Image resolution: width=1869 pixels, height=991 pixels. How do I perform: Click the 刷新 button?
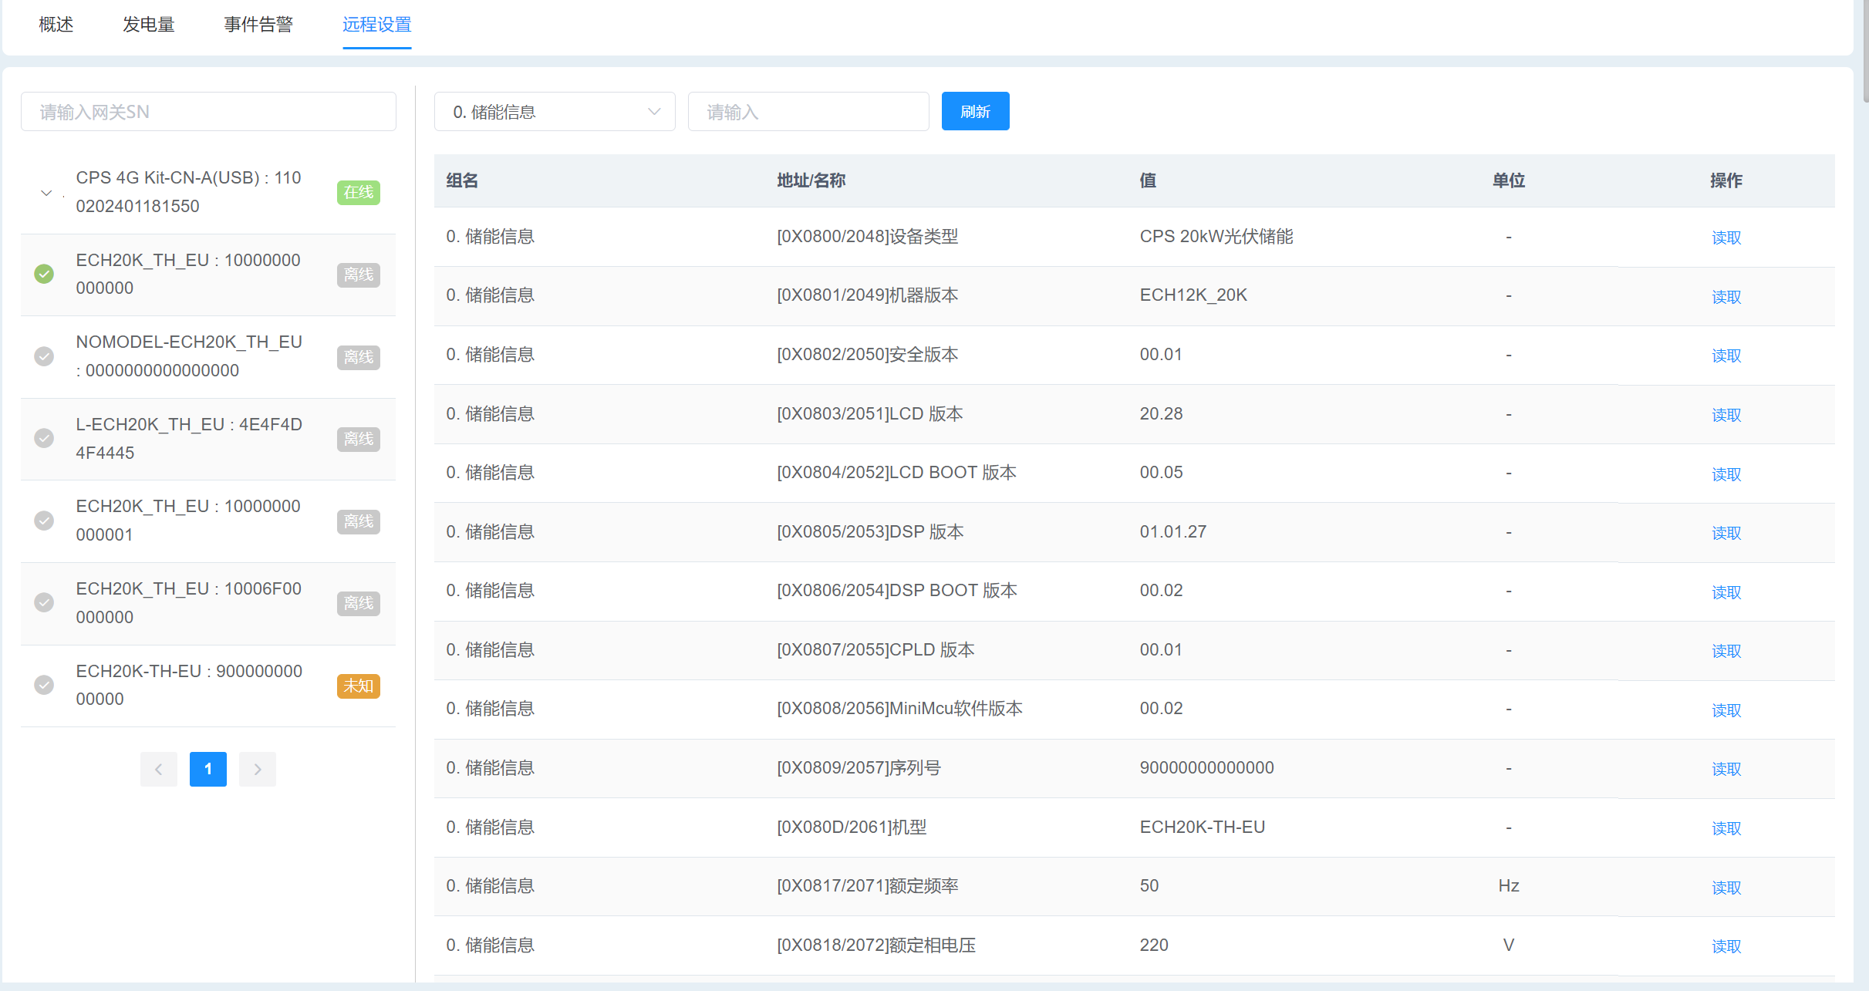975,112
